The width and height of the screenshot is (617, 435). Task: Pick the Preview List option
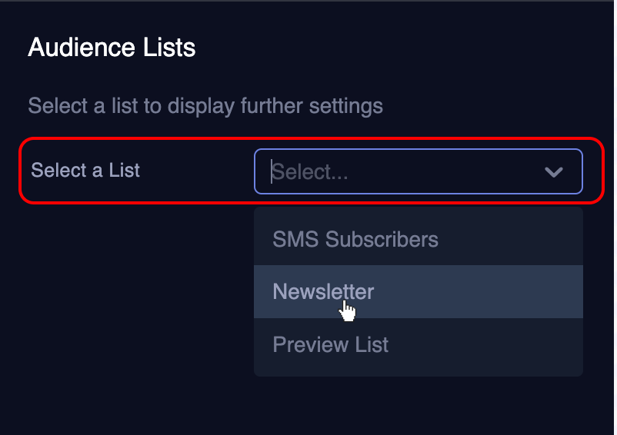pos(419,344)
